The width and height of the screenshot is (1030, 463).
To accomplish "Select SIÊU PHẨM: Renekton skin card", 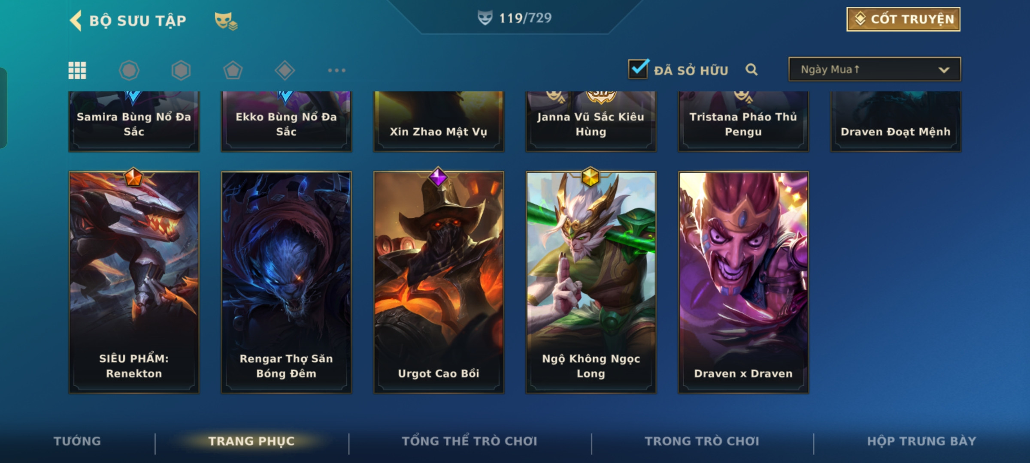I will 134,283.
